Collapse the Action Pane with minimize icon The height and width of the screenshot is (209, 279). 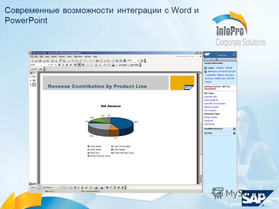click(x=234, y=55)
